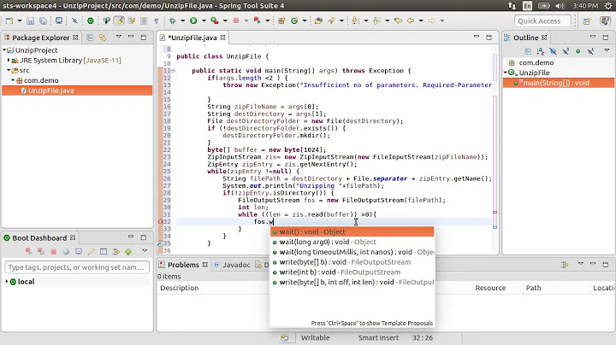The height and width of the screenshot is (345, 616).
Task: Expand the JRE System Library node
Action: tap(9, 61)
